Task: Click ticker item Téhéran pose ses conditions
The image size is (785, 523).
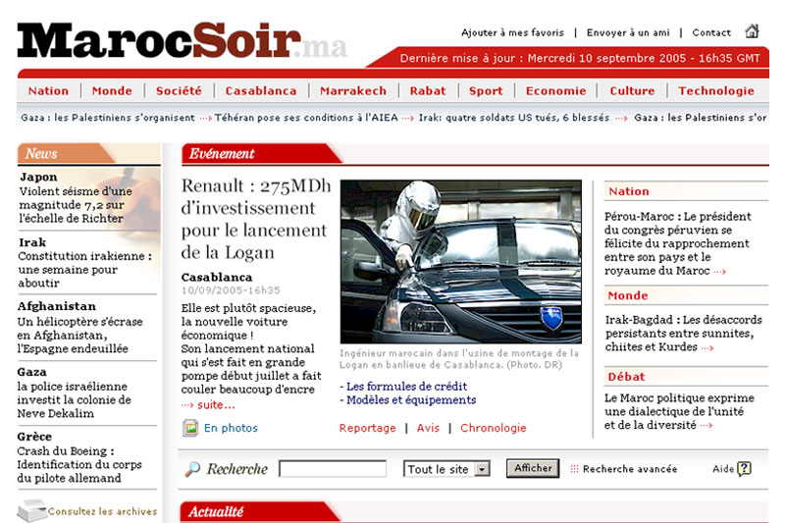Action: coord(306,118)
